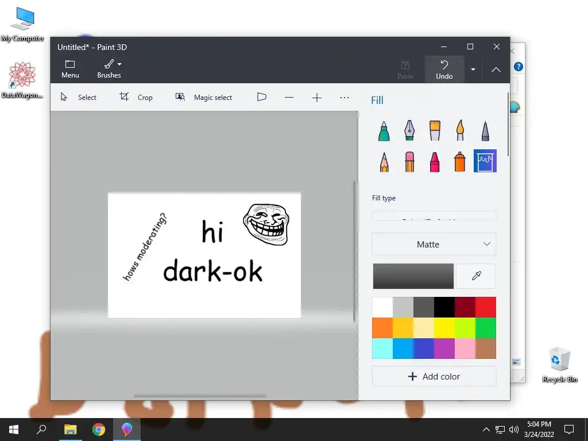Viewport: 588px width, 441px height.
Task: Choose the light cyan color swatch
Action: coord(382,349)
